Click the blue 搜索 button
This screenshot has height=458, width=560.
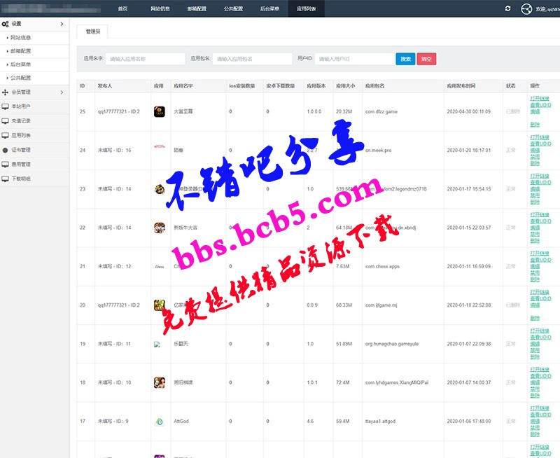[x=405, y=60]
